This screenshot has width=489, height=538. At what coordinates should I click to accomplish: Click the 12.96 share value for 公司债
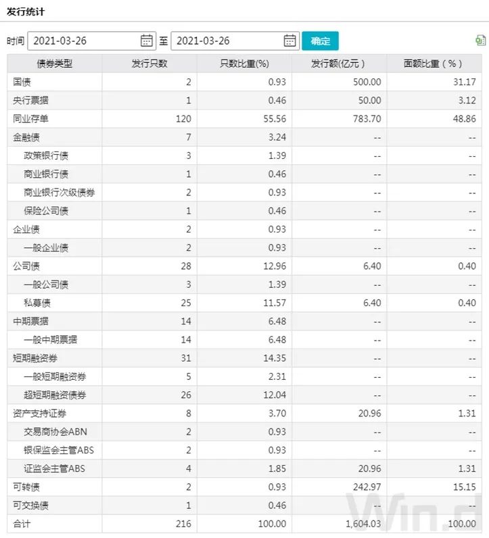tap(275, 266)
